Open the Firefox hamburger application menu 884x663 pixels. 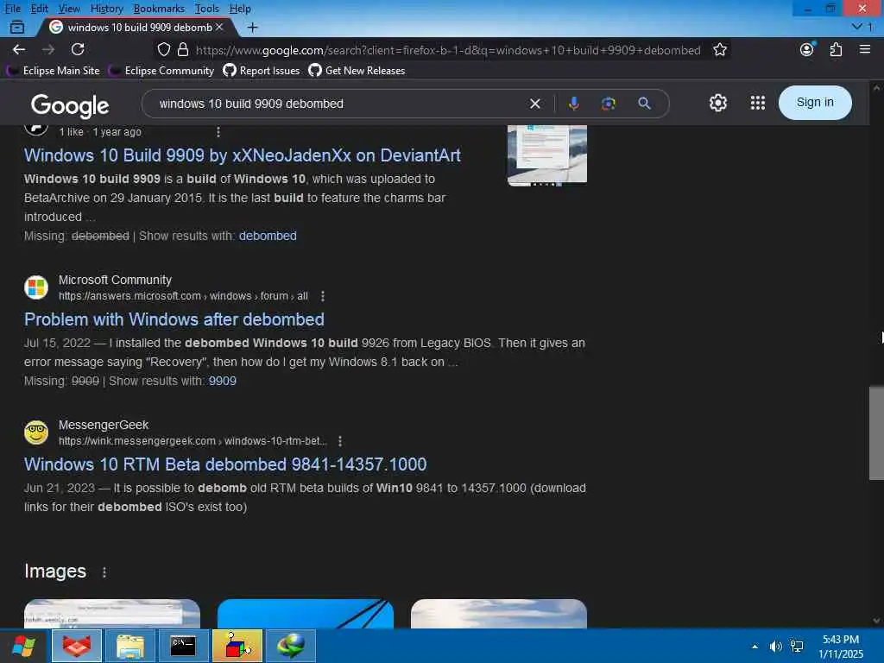click(x=865, y=49)
